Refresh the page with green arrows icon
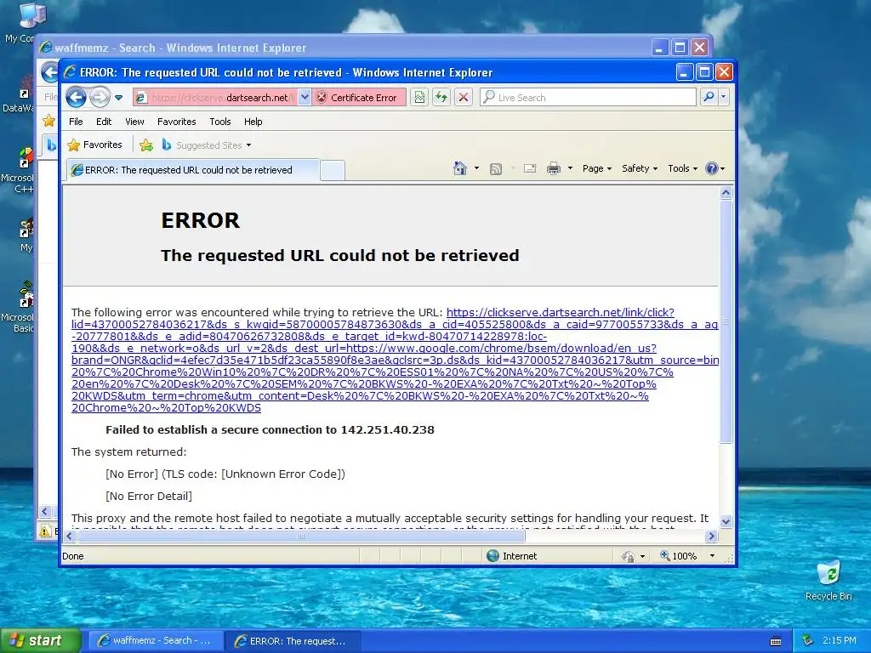Screen dimensions: 871x653 point(441,97)
